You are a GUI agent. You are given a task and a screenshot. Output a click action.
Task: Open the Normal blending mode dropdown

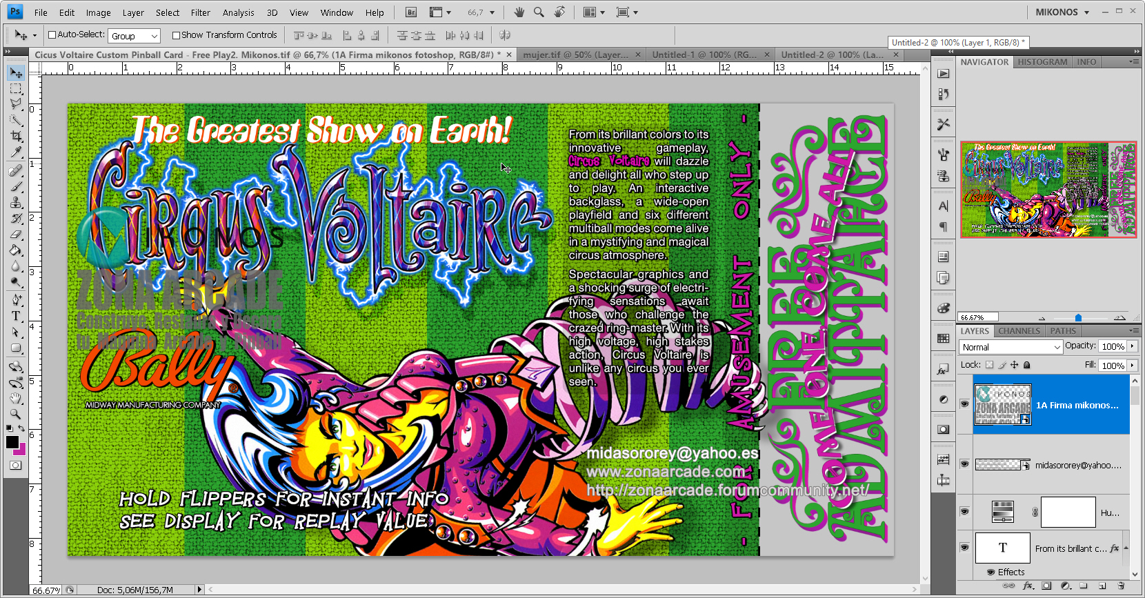pyautogui.click(x=1010, y=347)
